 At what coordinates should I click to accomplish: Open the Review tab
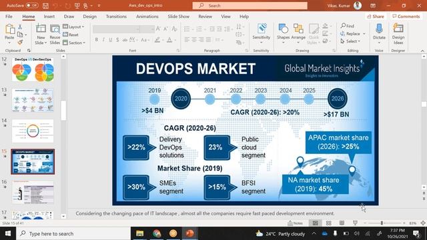tap(205, 16)
